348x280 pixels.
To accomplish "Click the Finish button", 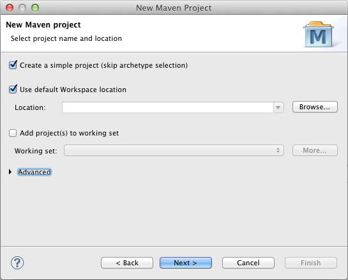I will point(311,263).
